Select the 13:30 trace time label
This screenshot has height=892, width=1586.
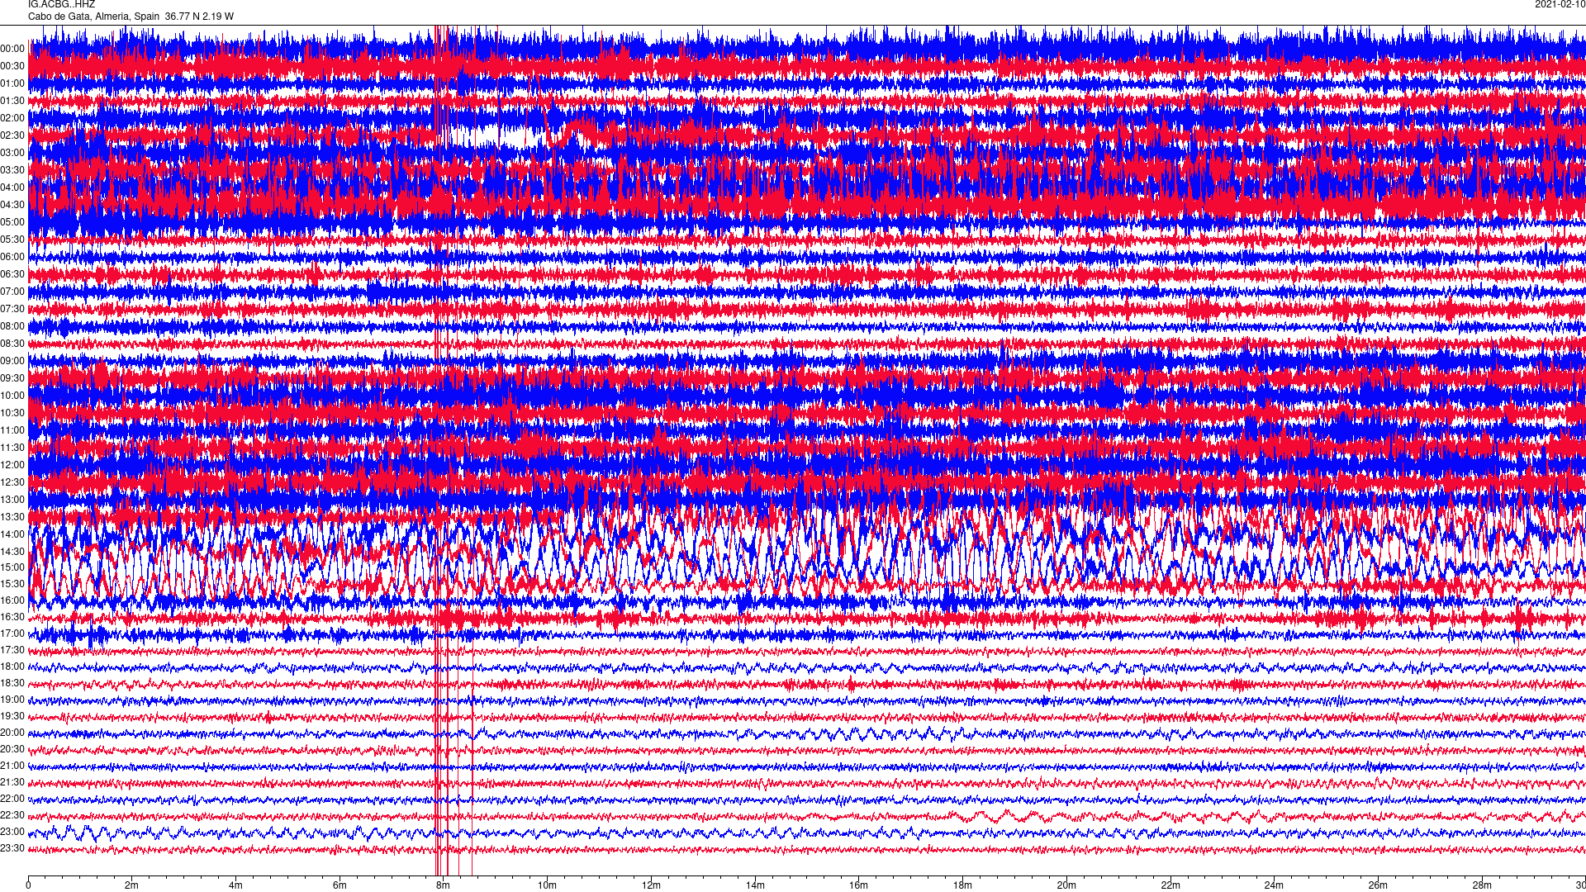click(12, 517)
